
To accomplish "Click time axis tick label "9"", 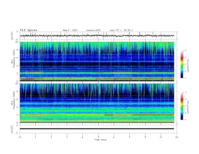I will (161, 137).
